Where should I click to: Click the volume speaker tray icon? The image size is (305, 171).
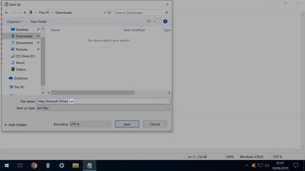tap(267, 165)
